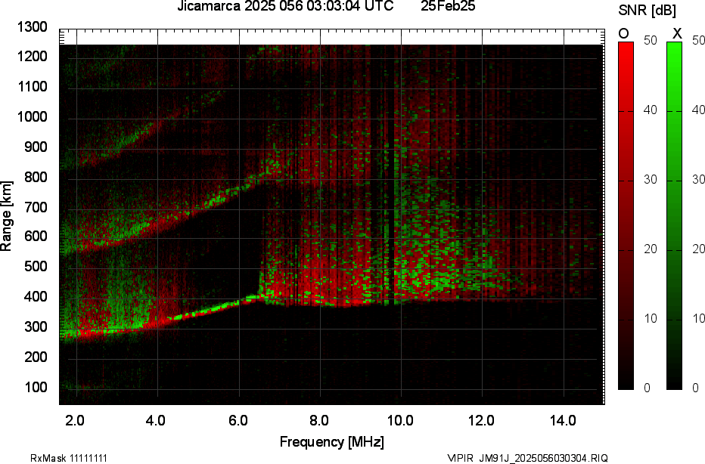Click the 'Frequency [MHz]' axis label
This screenshot has width=705, height=464.
[x=332, y=441]
